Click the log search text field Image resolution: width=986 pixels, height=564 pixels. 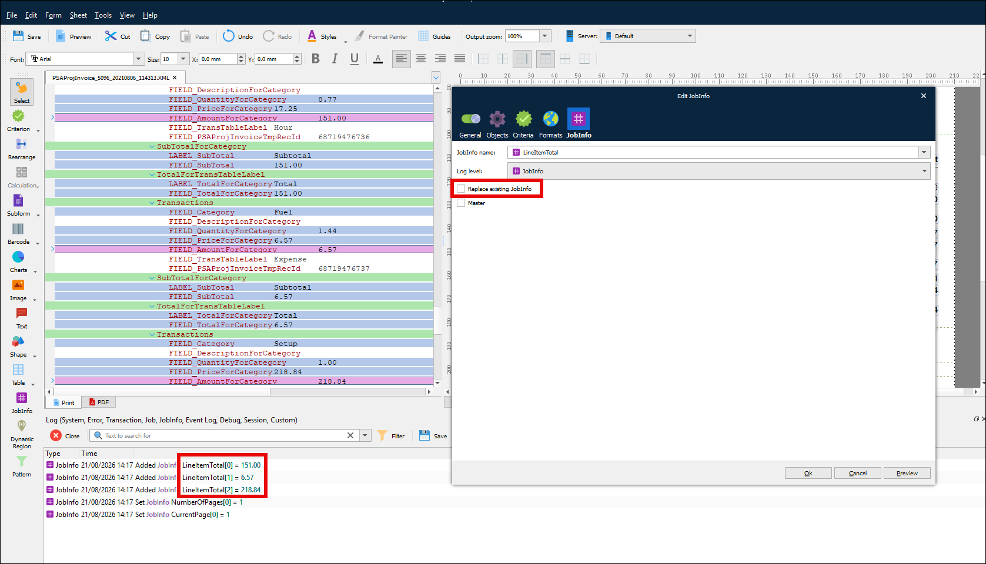tap(223, 435)
